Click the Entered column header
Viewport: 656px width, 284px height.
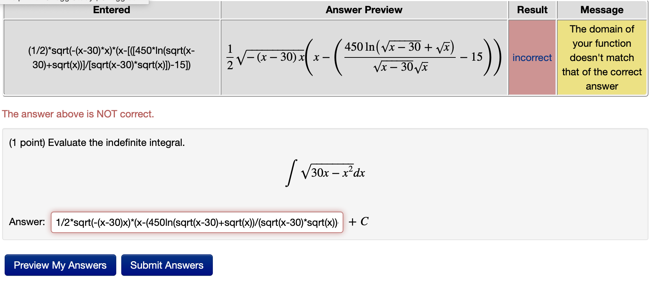[x=111, y=10]
